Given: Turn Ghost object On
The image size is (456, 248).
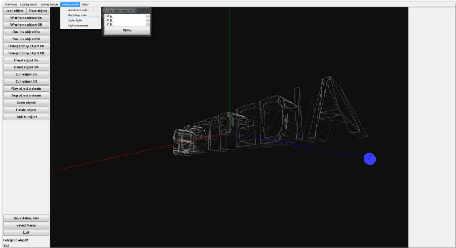Looking at the screenshot, I should pos(26,60).
